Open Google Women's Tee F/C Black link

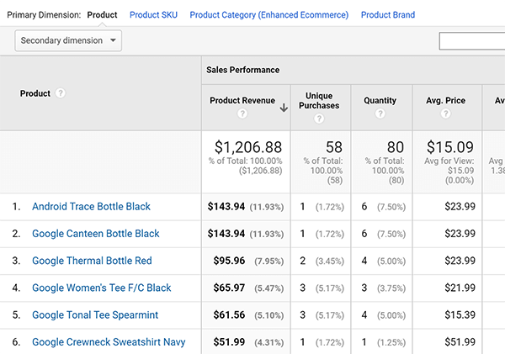[102, 288]
